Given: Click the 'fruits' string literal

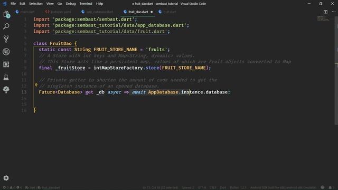Looking at the screenshot, I should tap(156, 50).
